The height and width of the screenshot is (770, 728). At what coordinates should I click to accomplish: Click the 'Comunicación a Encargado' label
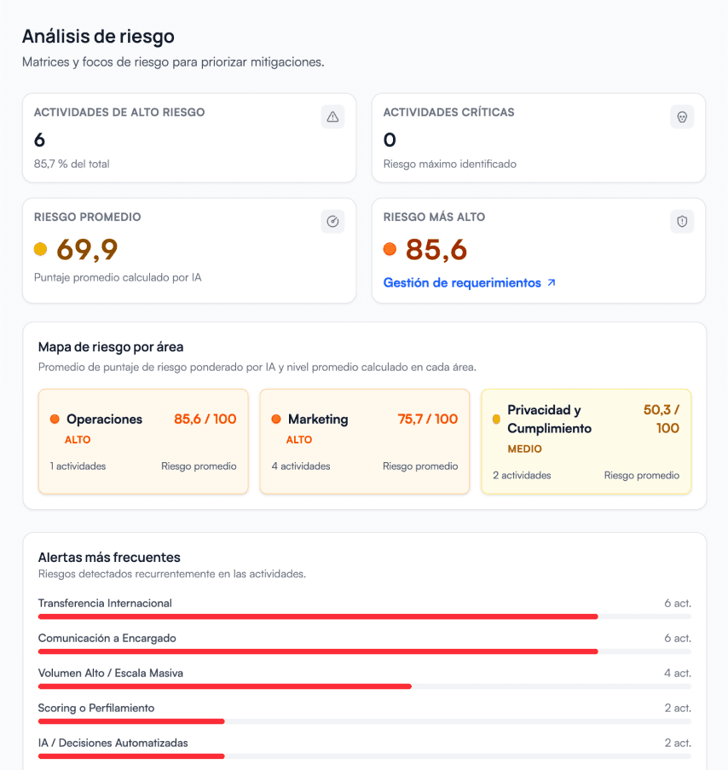pos(107,638)
